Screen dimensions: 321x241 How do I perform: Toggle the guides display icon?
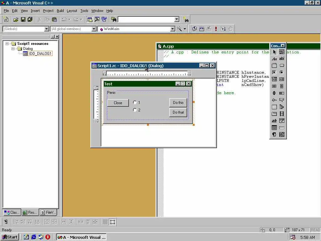pos(113,222)
